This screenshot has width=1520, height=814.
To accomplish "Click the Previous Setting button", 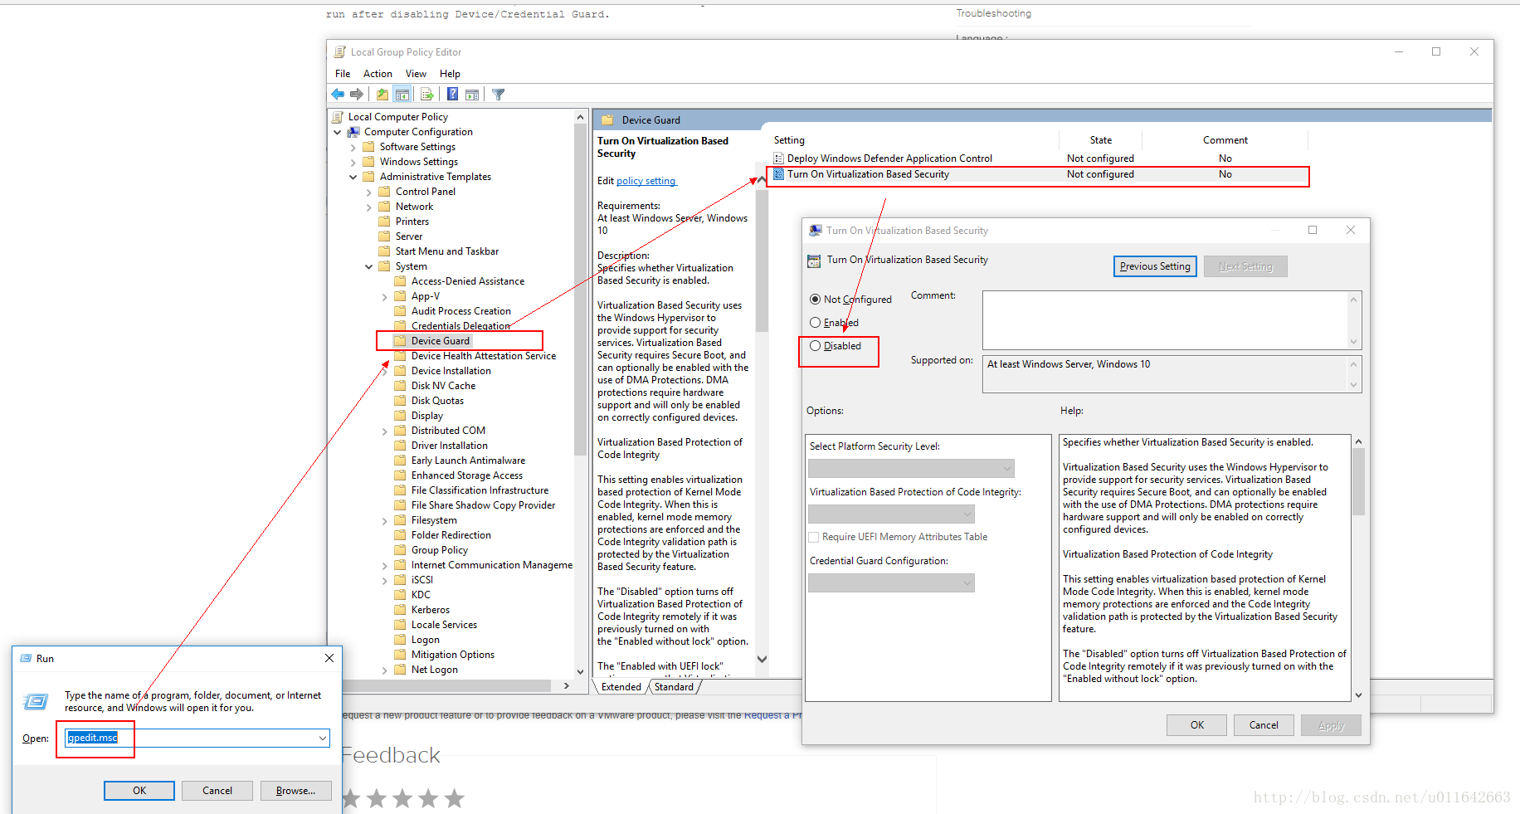I will [x=1155, y=266].
